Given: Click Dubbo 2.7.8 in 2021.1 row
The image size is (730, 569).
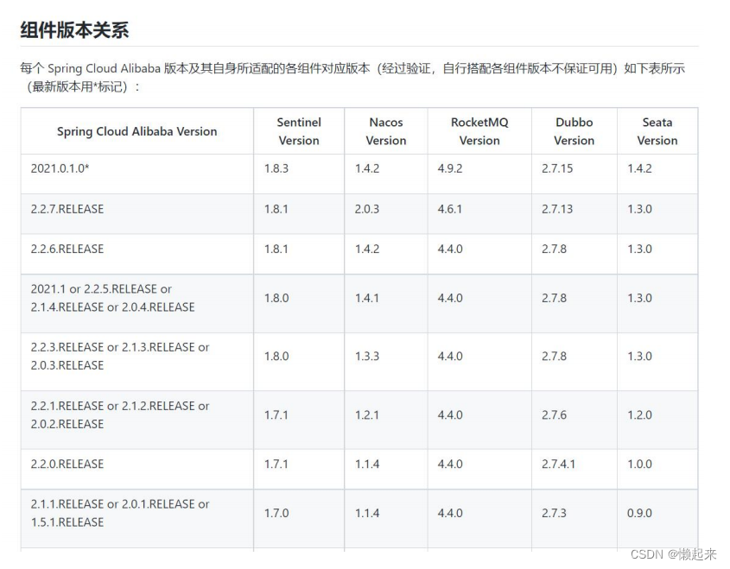Looking at the screenshot, I should [x=554, y=298].
